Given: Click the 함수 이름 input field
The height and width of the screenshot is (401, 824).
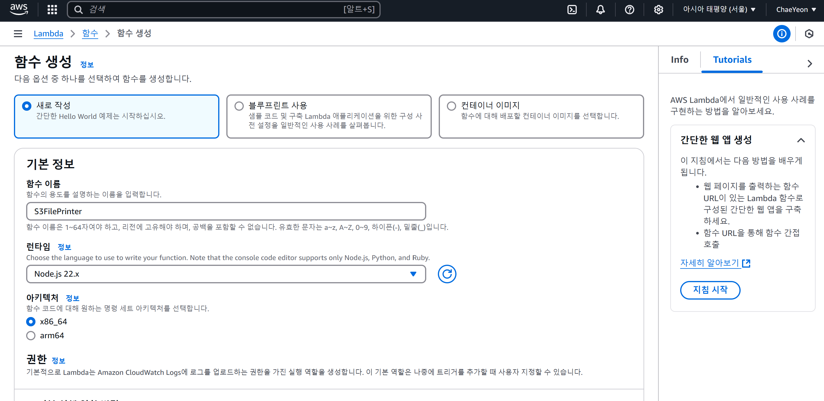Looking at the screenshot, I should (226, 211).
